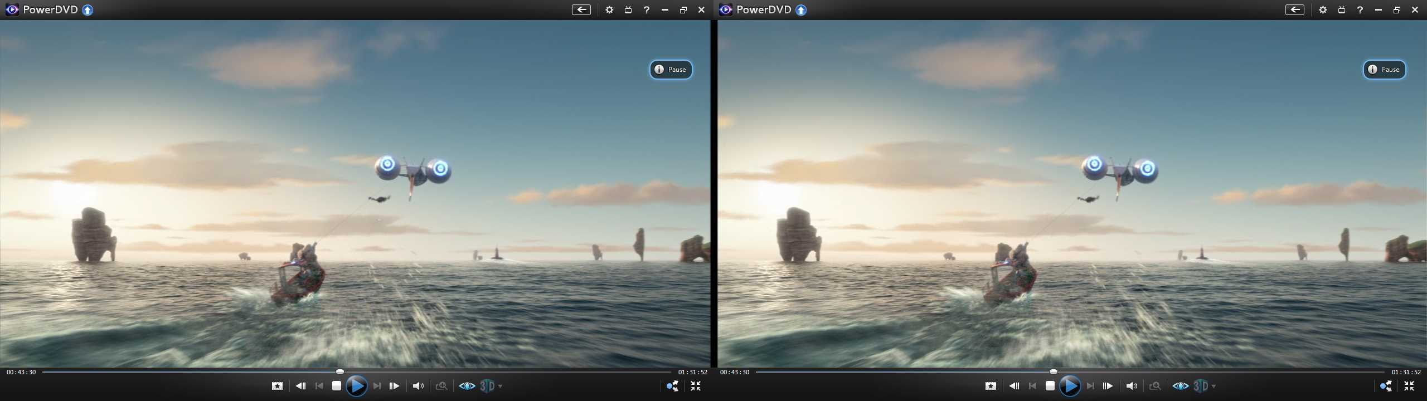Skip to previous chapter in left window
Screen dimensions: 1427x401
pyautogui.click(x=319, y=385)
